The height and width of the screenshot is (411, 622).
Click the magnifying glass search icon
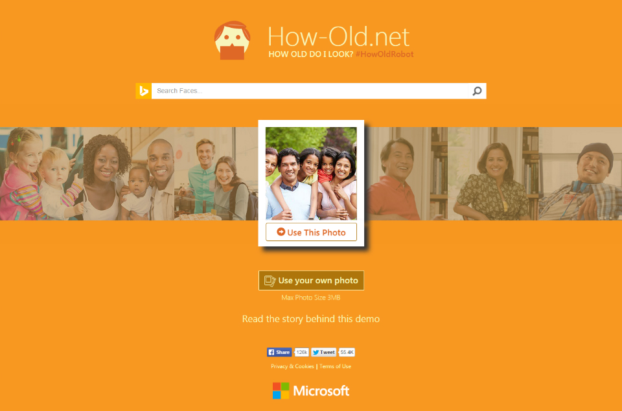point(478,91)
